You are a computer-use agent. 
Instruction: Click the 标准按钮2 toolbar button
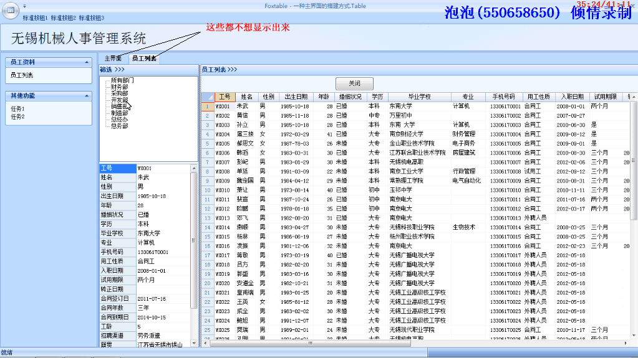[x=64, y=18]
